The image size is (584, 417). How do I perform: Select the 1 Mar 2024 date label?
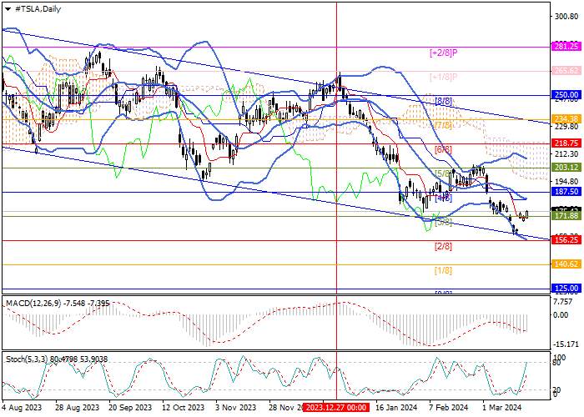[502, 407]
